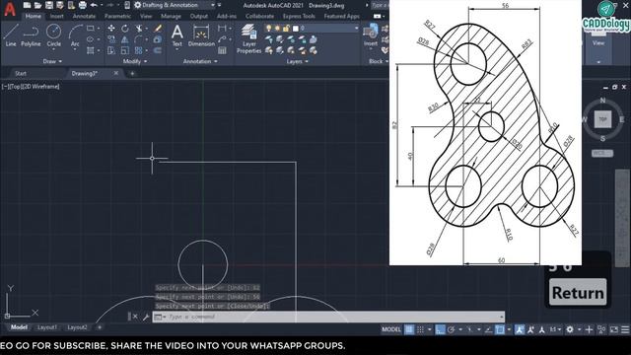Image resolution: width=631 pixels, height=355 pixels.
Task: Open the Manage ribbon tab
Action: [171, 17]
